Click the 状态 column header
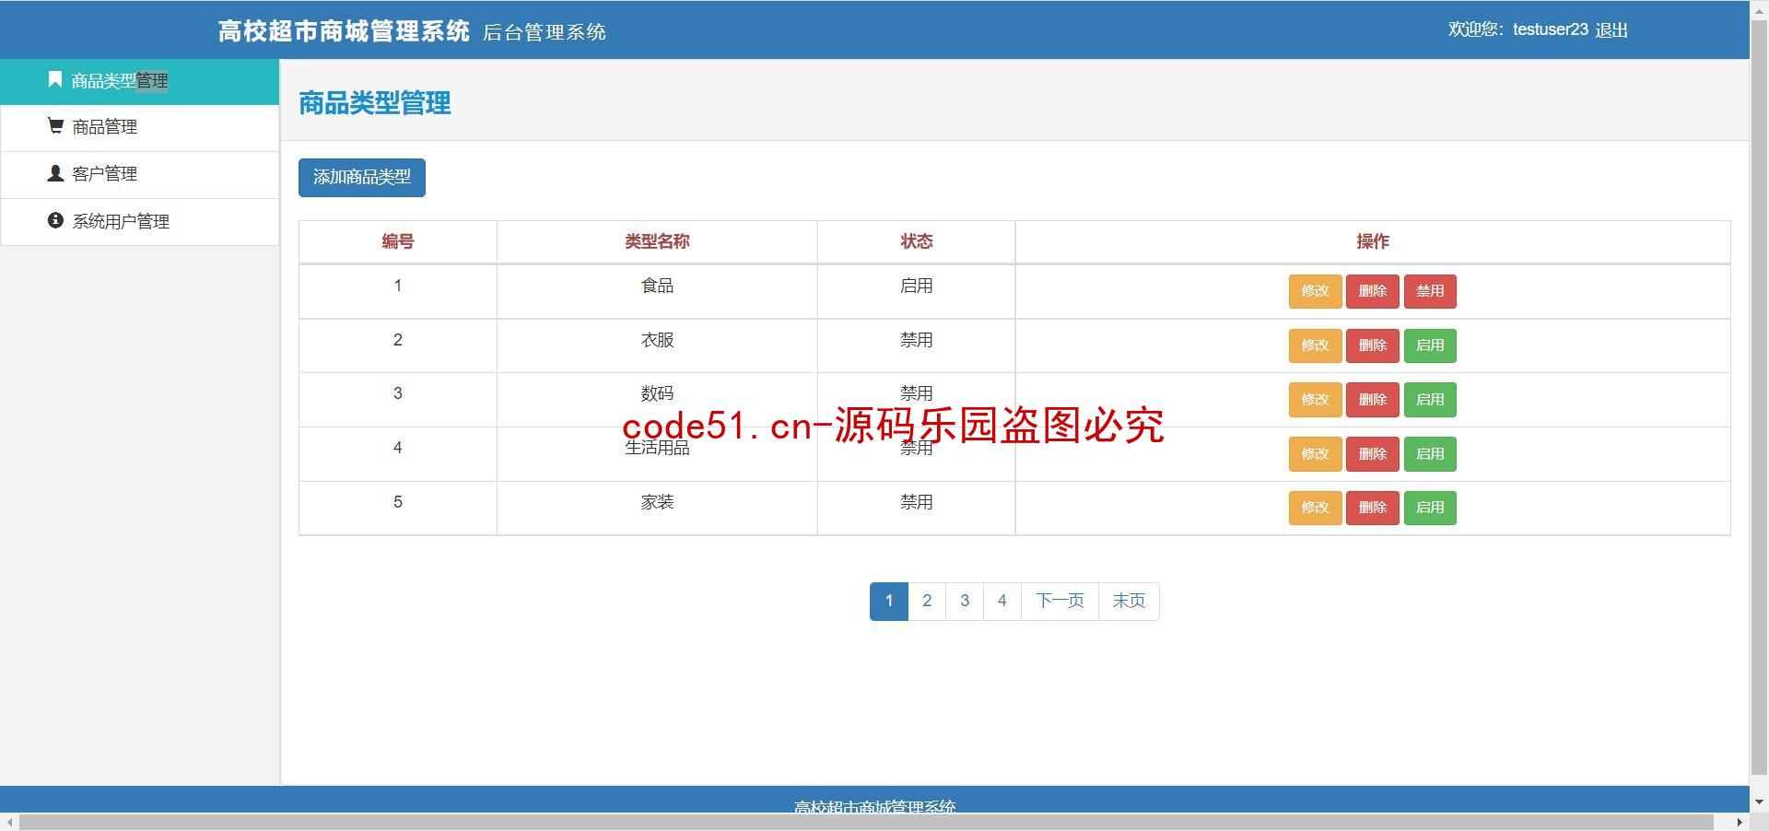Image resolution: width=1769 pixels, height=831 pixels. [916, 241]
